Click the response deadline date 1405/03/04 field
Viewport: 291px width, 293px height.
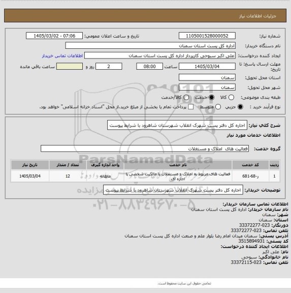207,66
